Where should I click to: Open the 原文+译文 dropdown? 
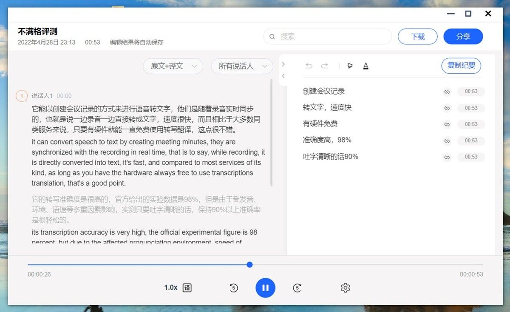pos(173,66)
